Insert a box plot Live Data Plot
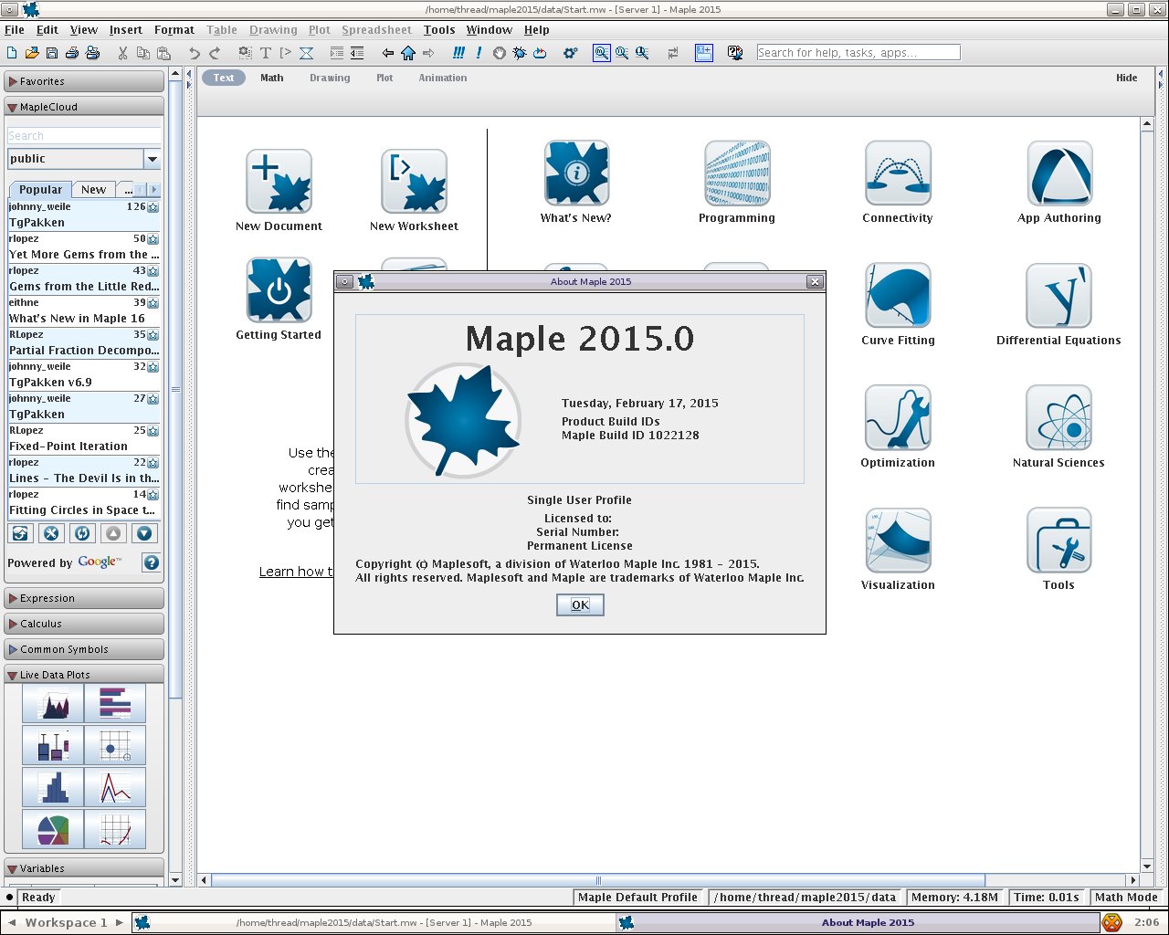1169x935 pixels. click(53, 745)
